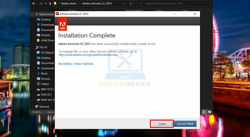Screen dimensions: 250x137
Task: Open Downloads under Quick access
Action: [45, 25]
